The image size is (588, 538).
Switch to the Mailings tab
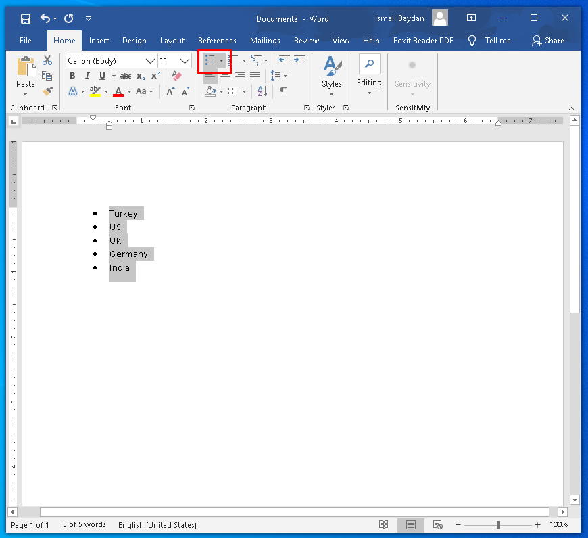pyautogui.click(x=265, y=41)
